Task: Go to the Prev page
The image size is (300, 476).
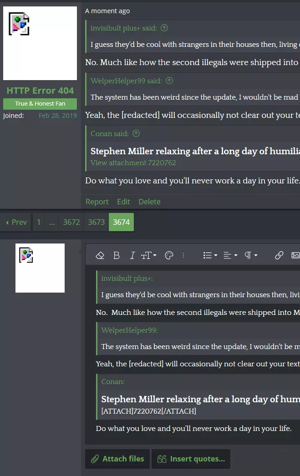Action: (x=16, y=222)
